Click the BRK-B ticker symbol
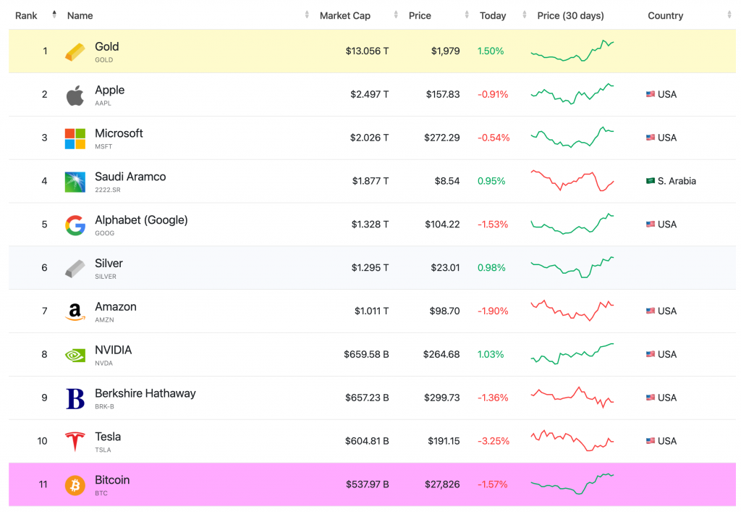This screenshot has height=512, width=741. pos(104,406)
